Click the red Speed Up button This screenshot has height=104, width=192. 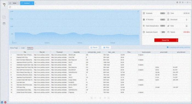tap(165, 40)
